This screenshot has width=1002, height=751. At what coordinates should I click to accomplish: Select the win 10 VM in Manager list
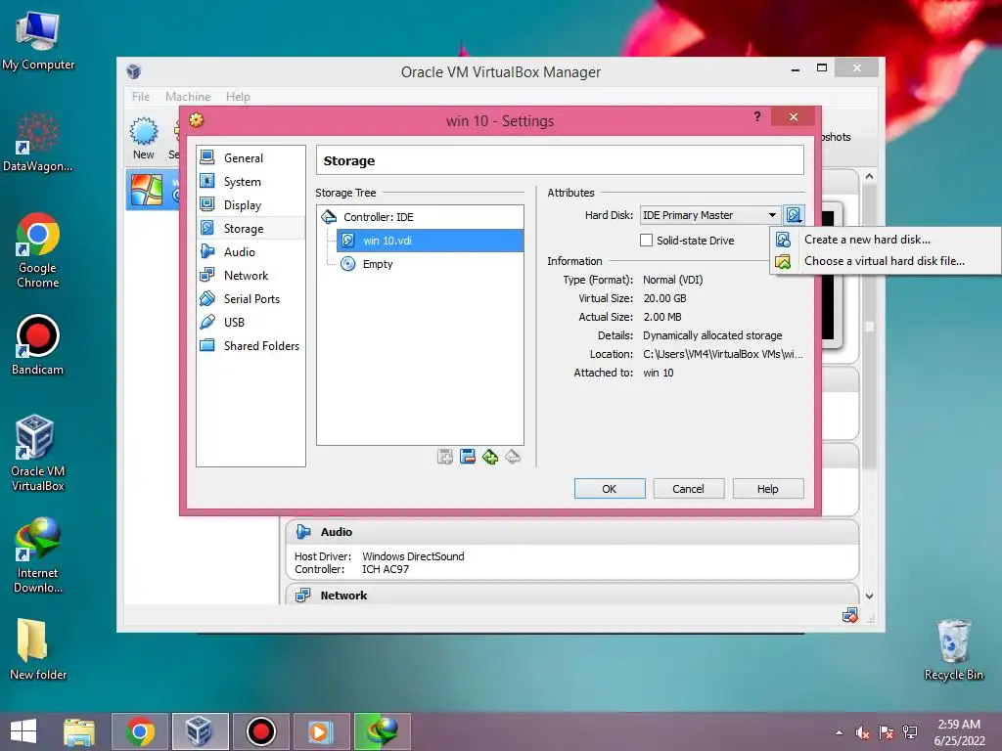(154, 190)
